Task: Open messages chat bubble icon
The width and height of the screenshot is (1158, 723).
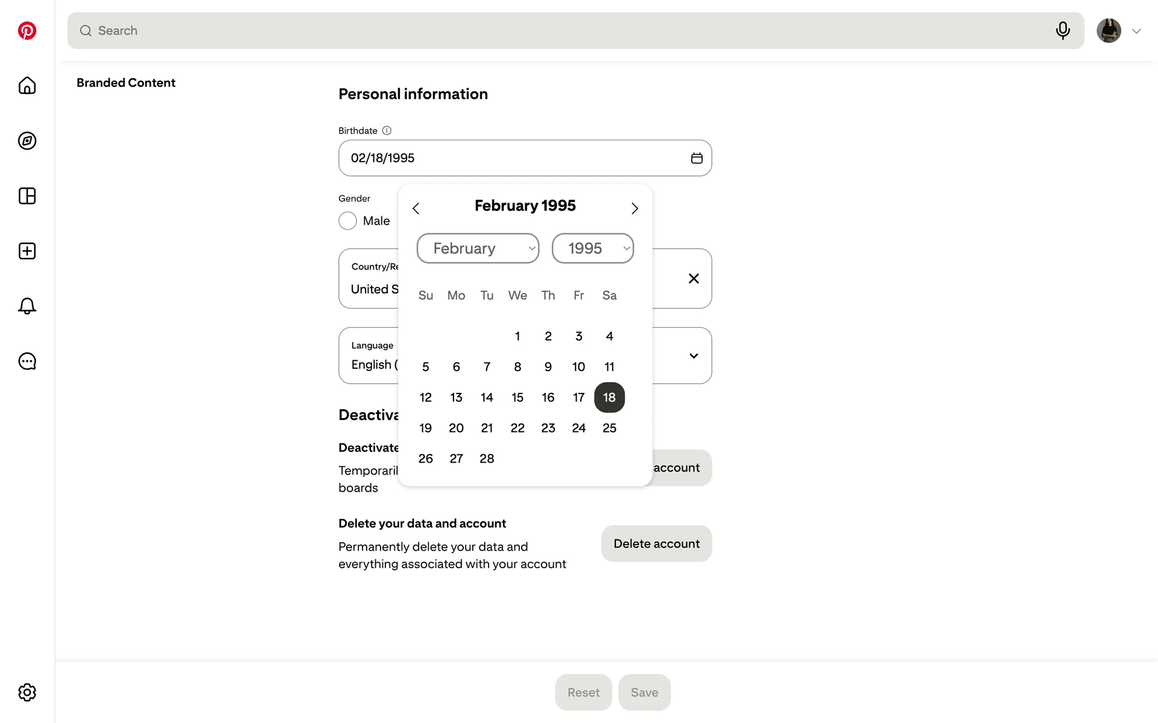Action: tap(27, 361)
